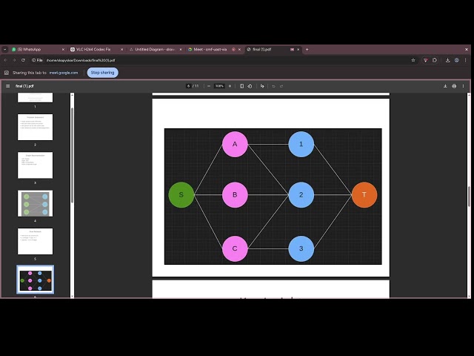
Task: Click the green S node
Action: [181, 194]
